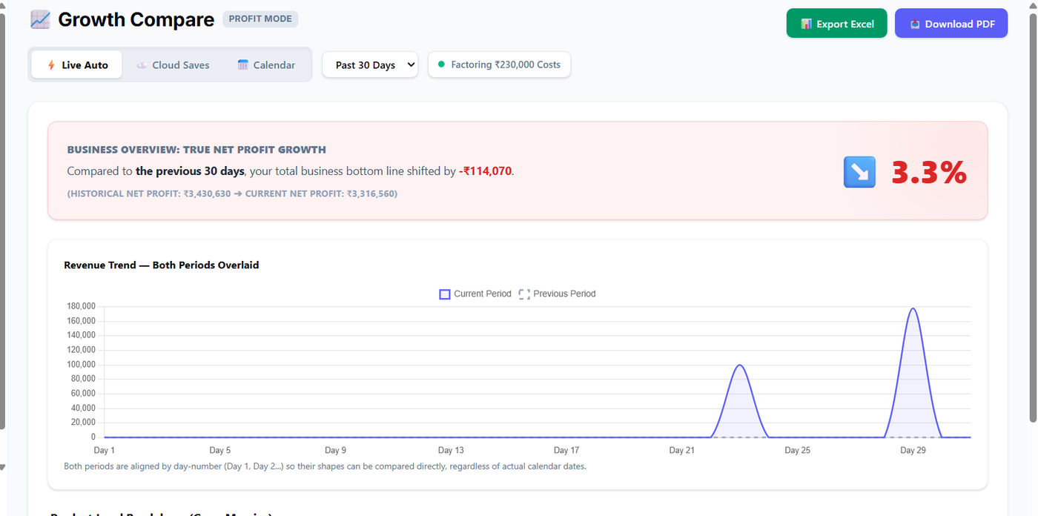This screenshot has width=1038, height=516.
Task: Click the day-number alignment note below chart
Action: tap(325, 466)
